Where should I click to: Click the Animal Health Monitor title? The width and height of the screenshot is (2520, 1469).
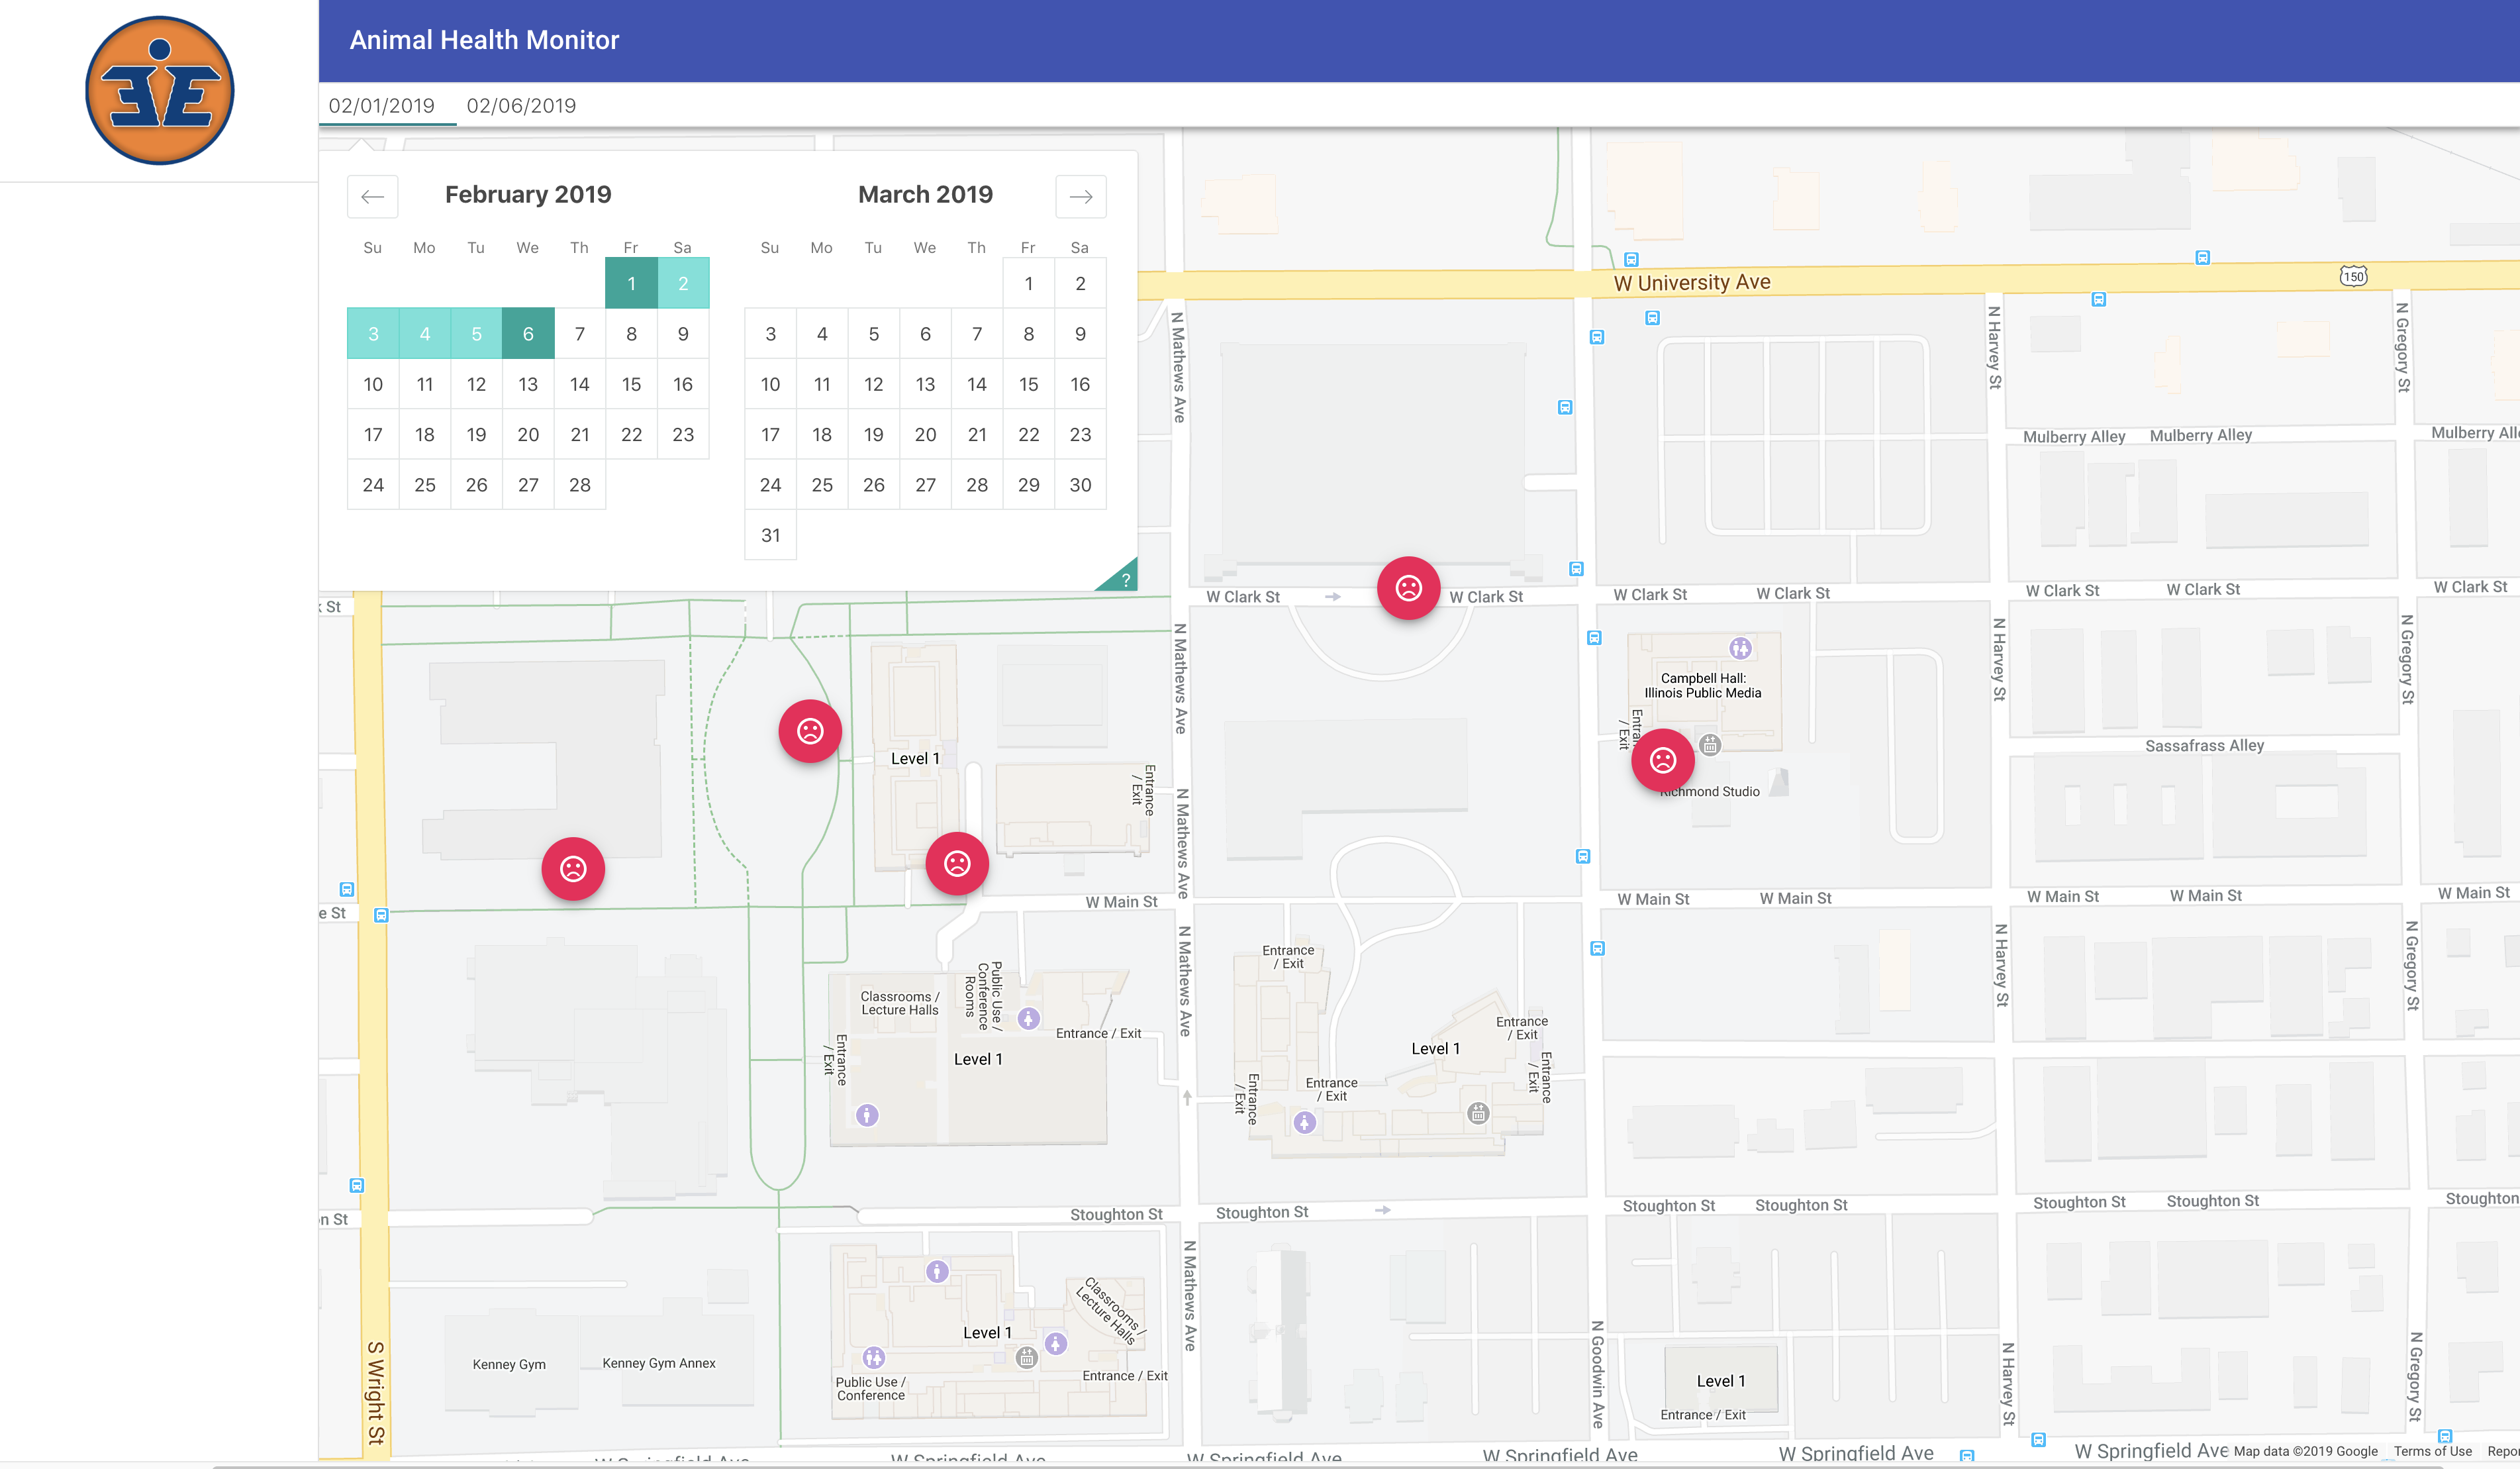[x=484, y=40]
